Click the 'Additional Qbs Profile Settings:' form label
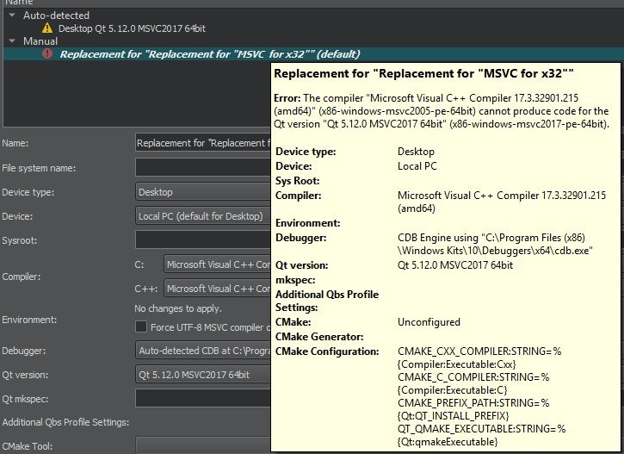Screen dimensions: 624x454 65,422
